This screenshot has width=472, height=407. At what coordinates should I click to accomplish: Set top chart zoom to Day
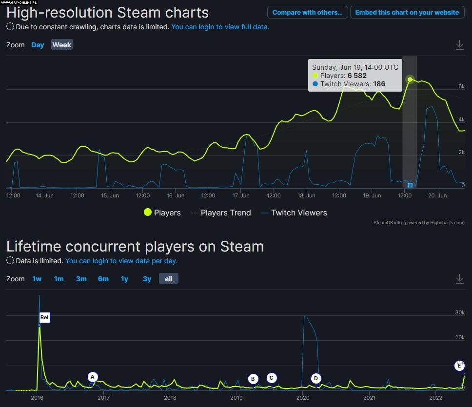38,45
